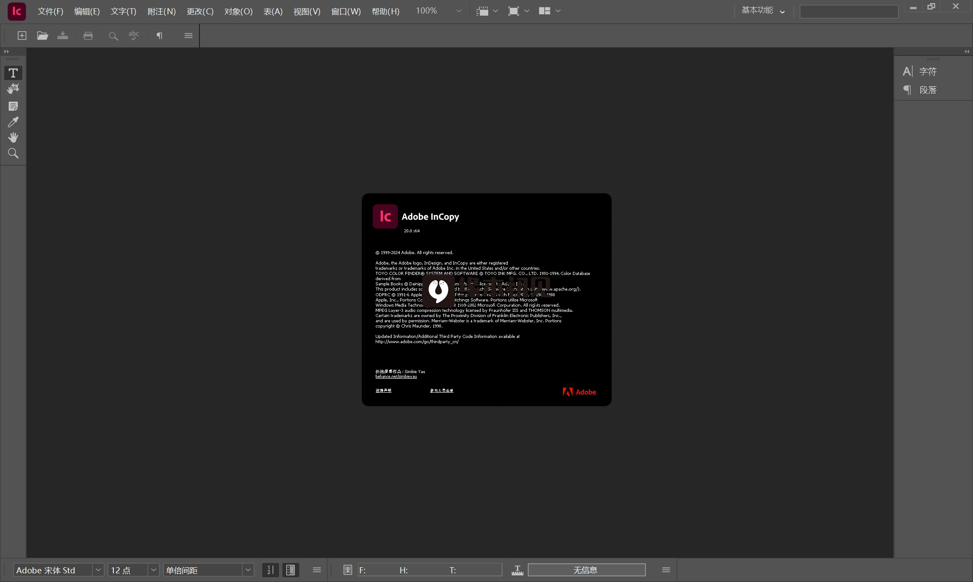Select the Type tool
The height and width of the screenshot is (582, 973).
(13, 73)
